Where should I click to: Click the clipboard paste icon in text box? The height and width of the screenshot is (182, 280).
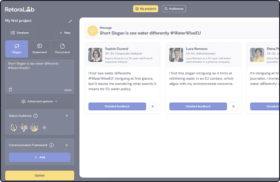(11, 90)
